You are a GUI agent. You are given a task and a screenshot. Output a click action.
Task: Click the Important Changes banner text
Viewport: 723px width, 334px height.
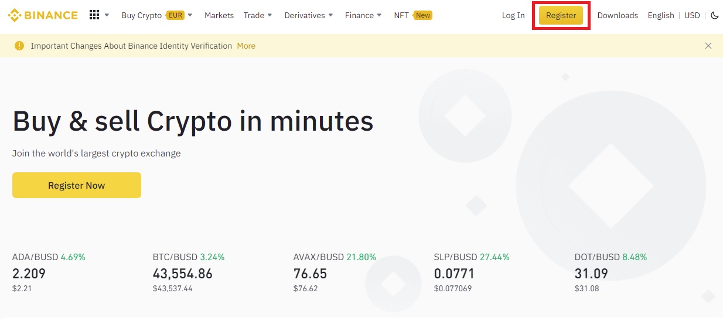pos(131,46)
